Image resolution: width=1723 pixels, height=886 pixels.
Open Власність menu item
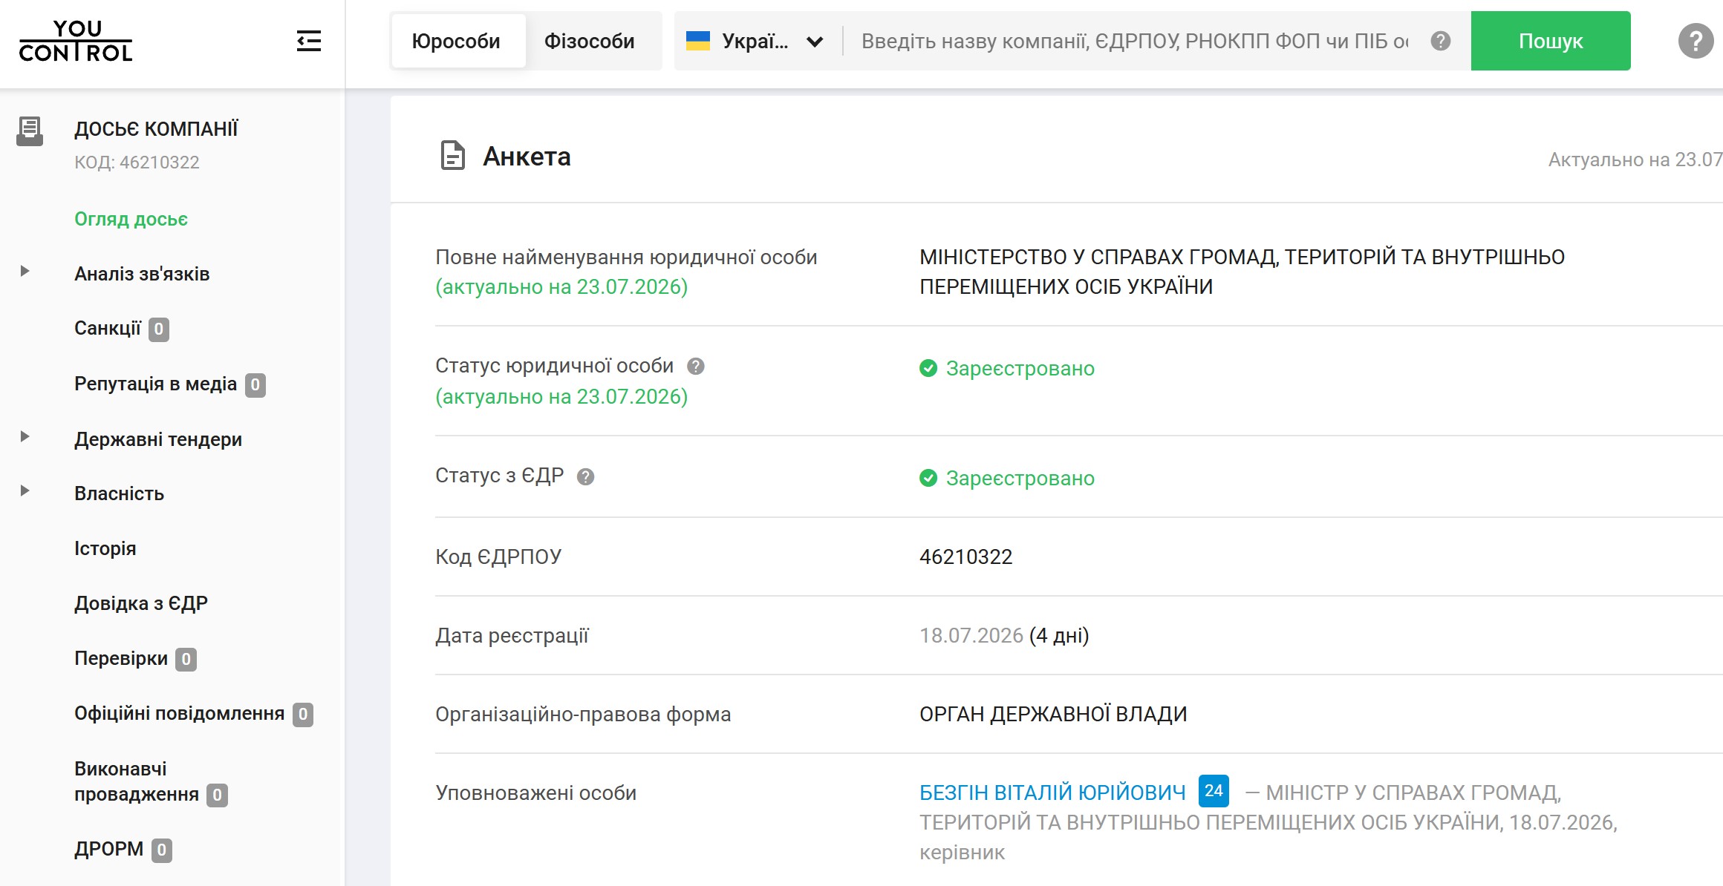point(119,493)
